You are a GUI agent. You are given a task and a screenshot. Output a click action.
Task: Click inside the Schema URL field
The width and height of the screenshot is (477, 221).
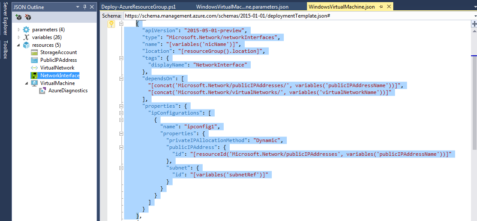coord(297,15)
